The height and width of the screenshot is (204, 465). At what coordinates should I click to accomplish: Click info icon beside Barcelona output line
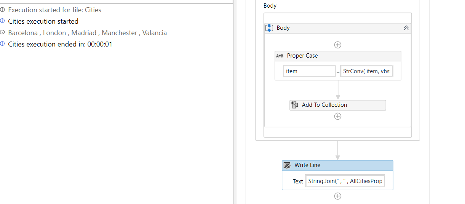[2, 32]
